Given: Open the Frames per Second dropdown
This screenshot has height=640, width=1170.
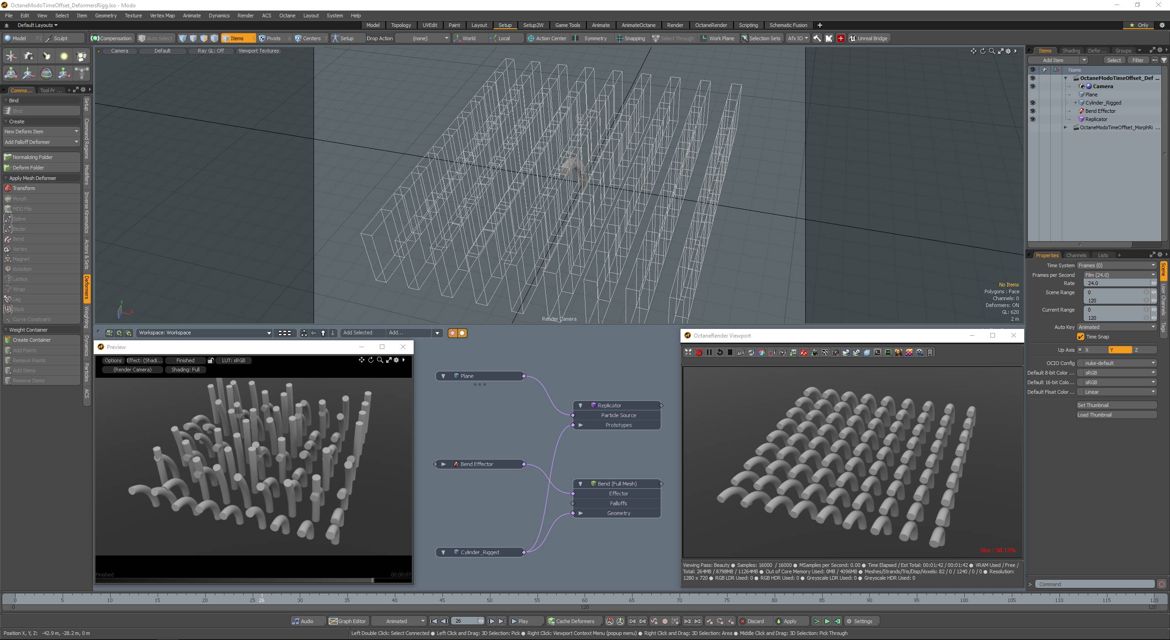Looking at the screenshot, I should [x=1119, y=275].
